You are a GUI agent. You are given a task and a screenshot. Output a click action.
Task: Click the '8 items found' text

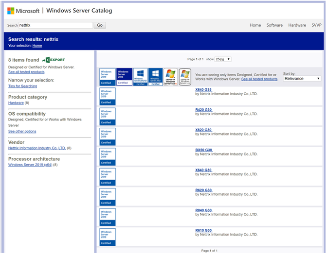pos(24,60)
